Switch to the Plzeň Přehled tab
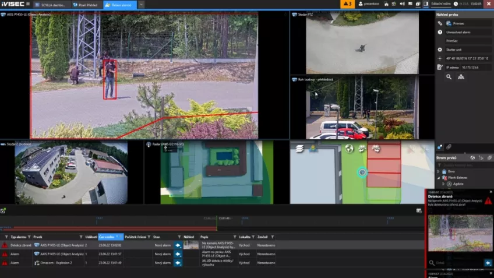 pos(87,4)
